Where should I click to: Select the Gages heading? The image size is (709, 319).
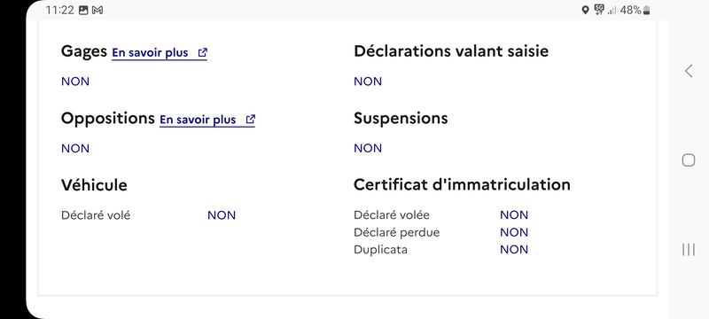click(x=84, y=51)
